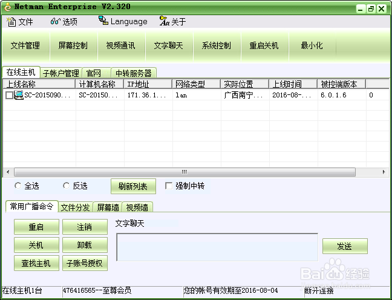Sort by 上线时间 column header
This screenshot has height=300, width=392.
[x=293, y=84]
